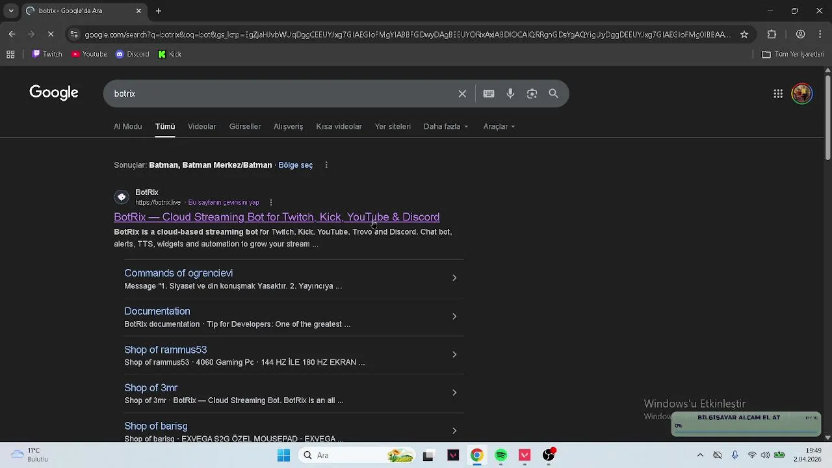Switch to the Yer siteleri tab
This screenshot has width=832, height=468.
click(393, 127)
